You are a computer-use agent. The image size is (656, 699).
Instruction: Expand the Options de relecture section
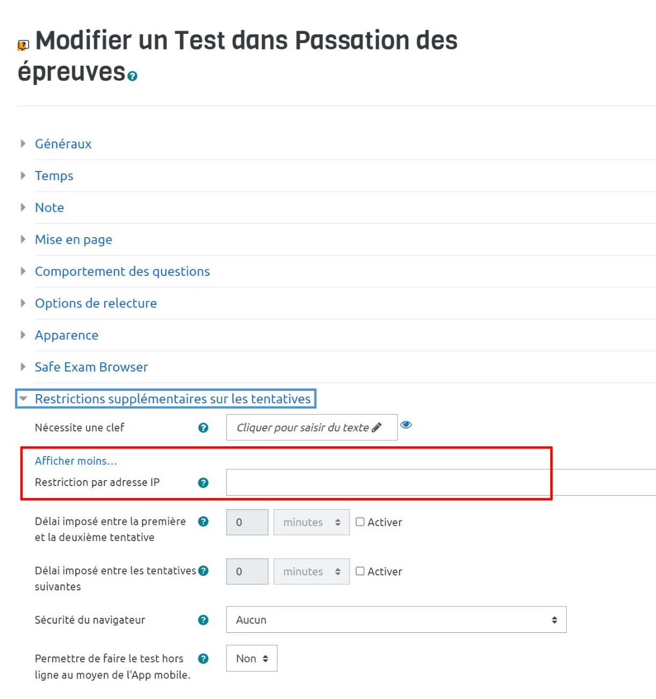pyautogui.click(x=96, y=303)
